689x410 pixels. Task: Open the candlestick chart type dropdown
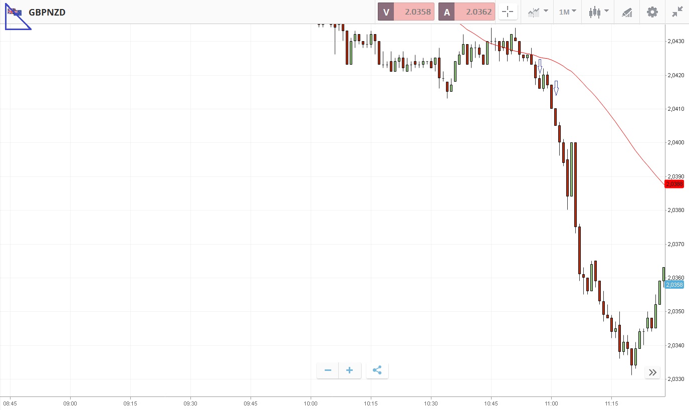[598, 12]
